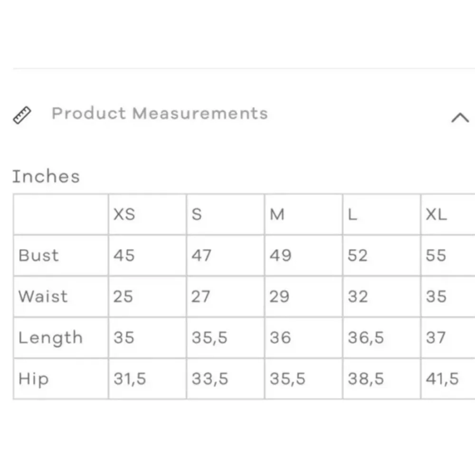Click the Length row label
The width and height of the screenshot is (475, 475).
[50, 338]
